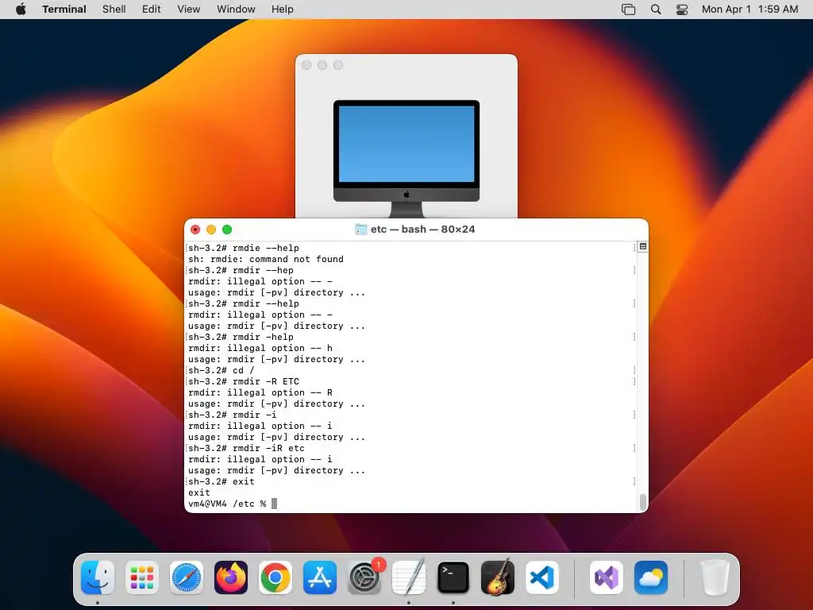Click the Terminal split pane button

pyautogui.click(x=643, y=246)
